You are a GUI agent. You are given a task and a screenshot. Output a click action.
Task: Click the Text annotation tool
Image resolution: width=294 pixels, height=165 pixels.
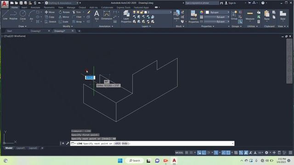coord(96,15)
